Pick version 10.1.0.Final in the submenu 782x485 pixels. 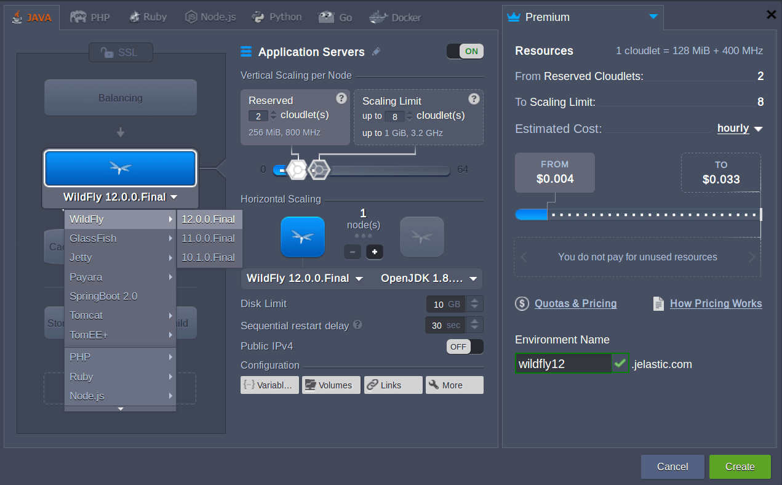pyautogui.click(x=209, y=257)
